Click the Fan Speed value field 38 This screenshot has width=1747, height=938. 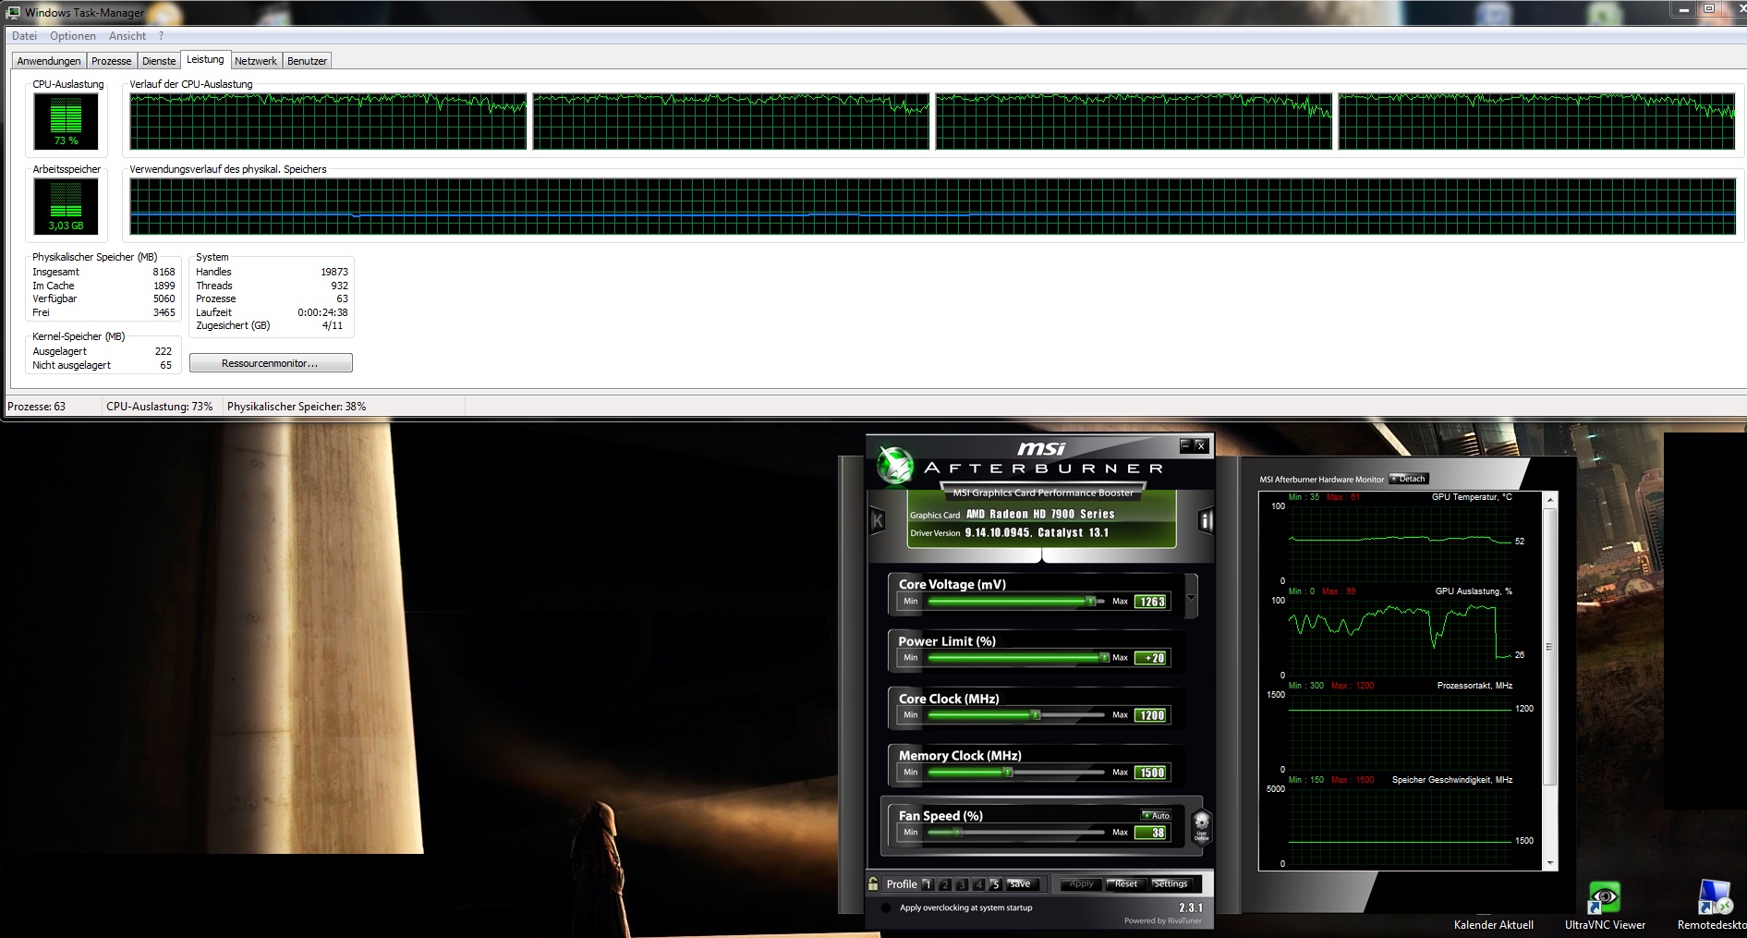click(1151, 833)
